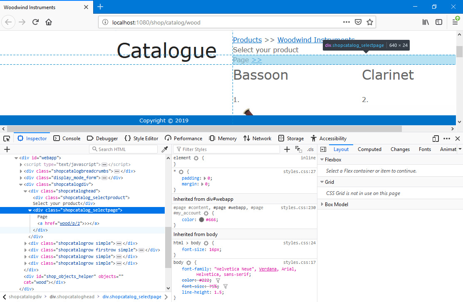Show more sidebar tabs dropdown
Image resolution: width=463 pixels, height=302 pixels.
[460, 149]
